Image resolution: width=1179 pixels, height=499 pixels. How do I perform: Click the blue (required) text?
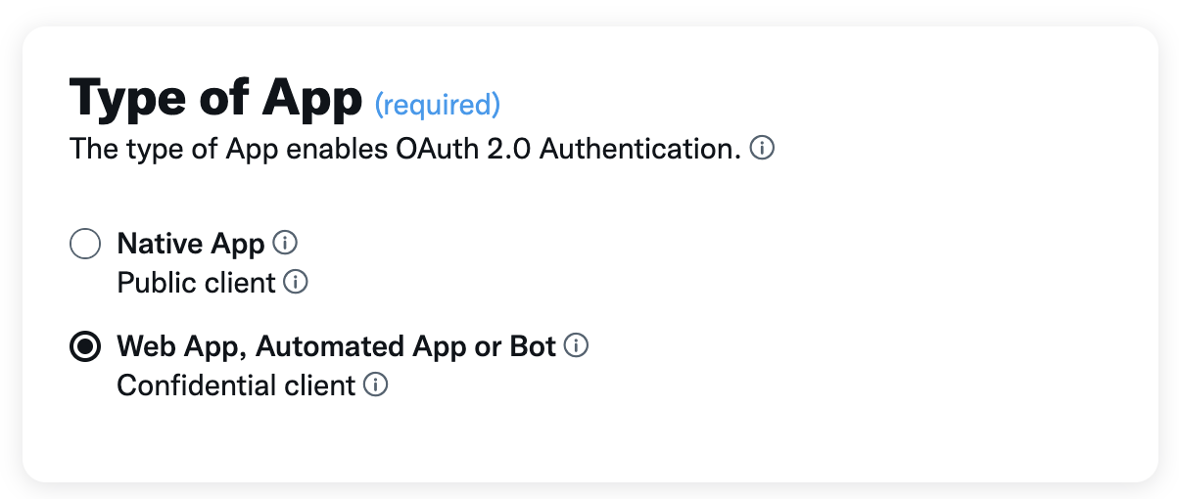tap(437, 104)
